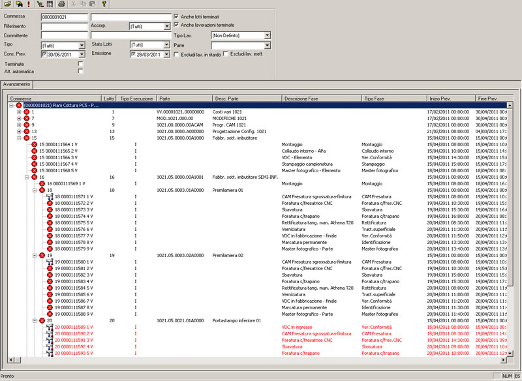This screenshot has height=381, width=522.
Task: Click red status icon on row 16 0000111569 1 V
Action: pyautogui.click(x=42, y=184)
